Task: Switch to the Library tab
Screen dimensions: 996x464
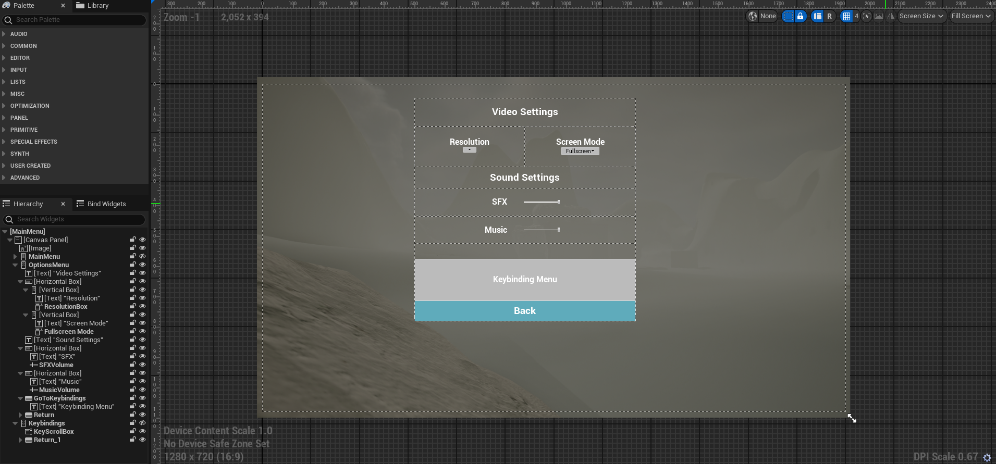Action: click(x=92, y=6)
